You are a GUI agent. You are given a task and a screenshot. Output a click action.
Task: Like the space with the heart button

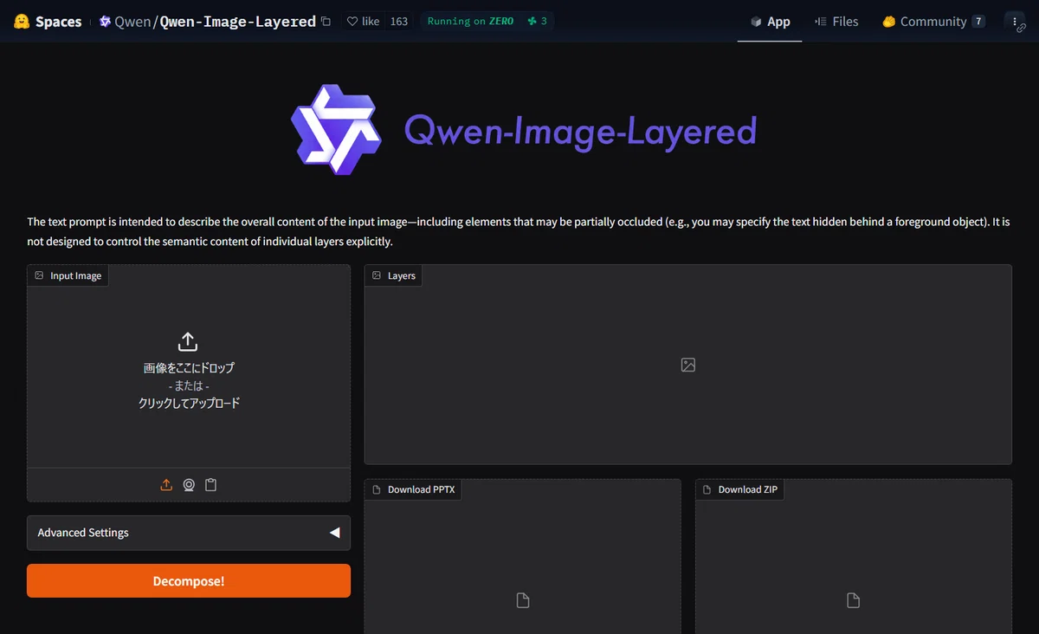(363, 22)
